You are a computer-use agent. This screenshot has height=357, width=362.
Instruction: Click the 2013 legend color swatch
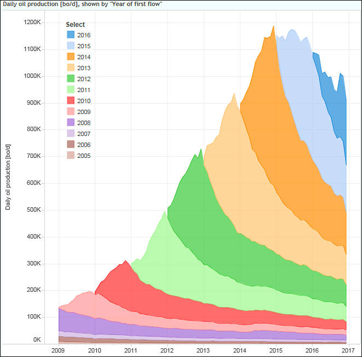pos(71,67)
